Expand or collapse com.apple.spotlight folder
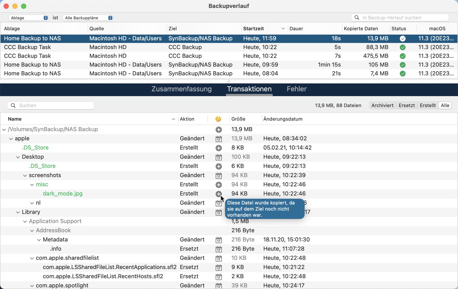This screenshot has height=289, width=458. (32, 286)
